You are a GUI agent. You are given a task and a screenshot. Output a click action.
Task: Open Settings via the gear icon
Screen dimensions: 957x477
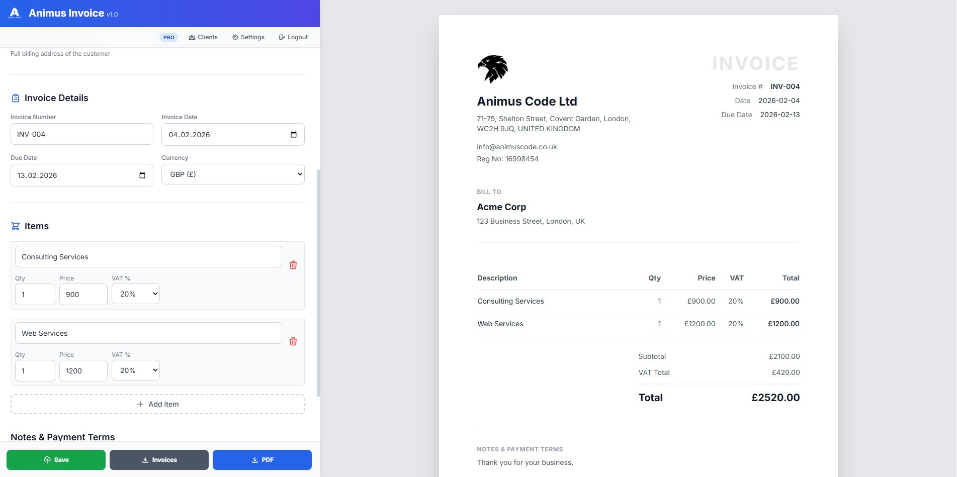(x=234, y=37)
